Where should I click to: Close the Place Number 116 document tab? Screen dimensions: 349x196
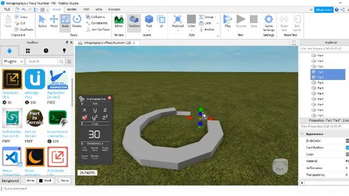pyautogui.click(x=134, y=43)
